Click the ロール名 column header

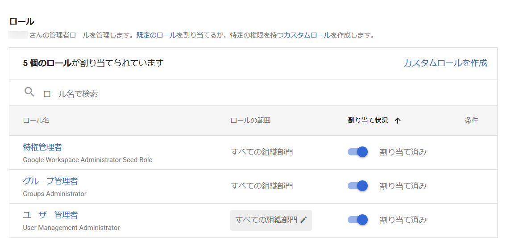click(36, 121)
